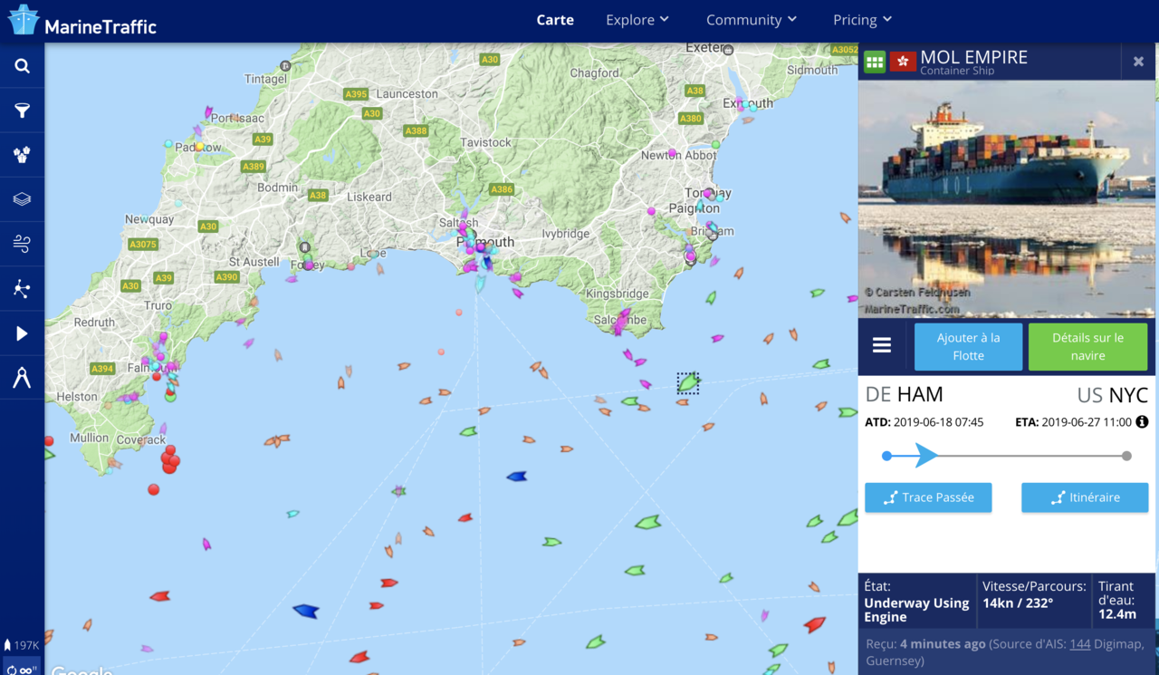Screen dimensions: 1159x675
Task: Click the Container Ship type label
Action: (x=957, y=71)
